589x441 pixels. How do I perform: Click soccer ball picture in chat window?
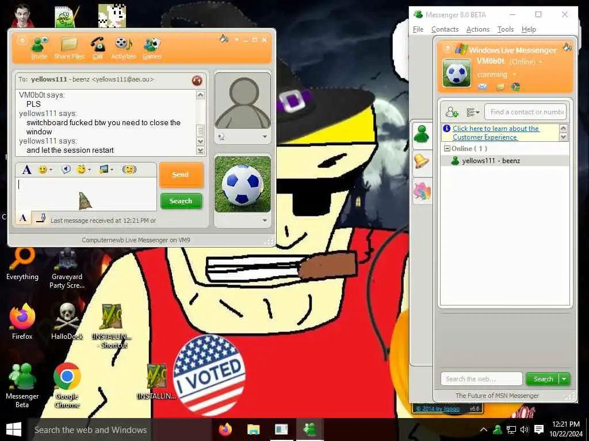243,184
